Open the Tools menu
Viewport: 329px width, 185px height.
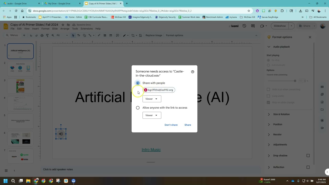[75, 29]
